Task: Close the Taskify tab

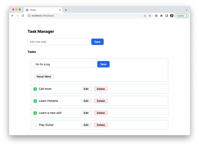Action: pyautogui.click(x=60, y=10)
